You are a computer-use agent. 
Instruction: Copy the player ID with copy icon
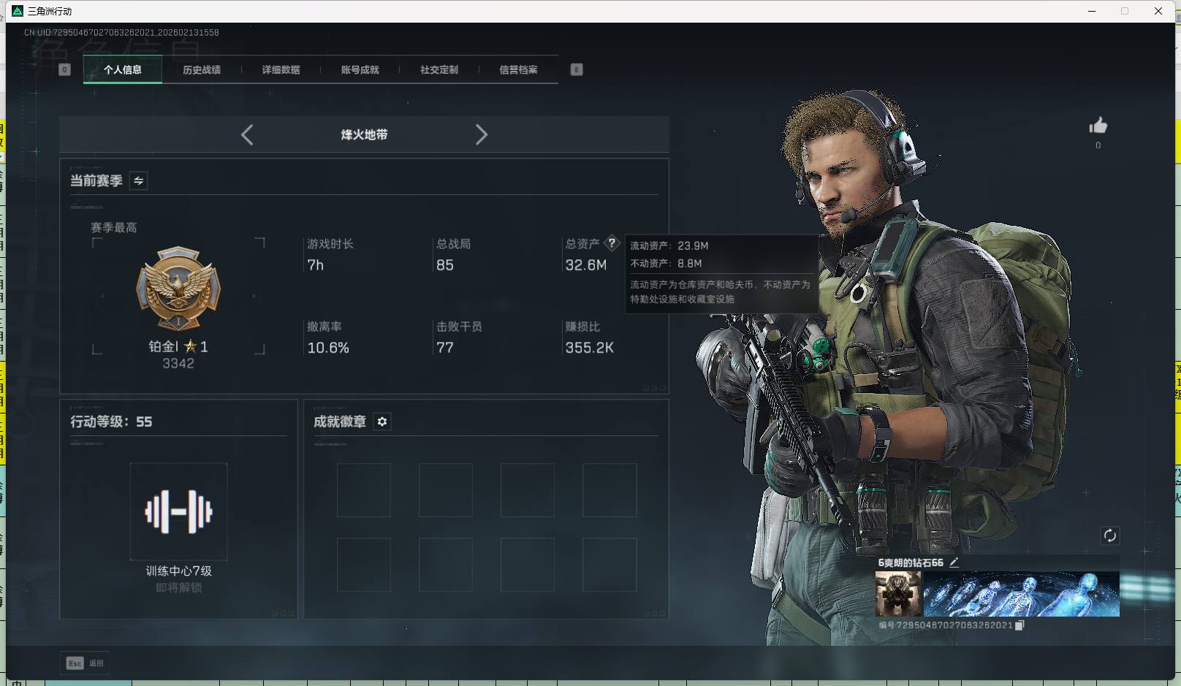coord(1019,625)
